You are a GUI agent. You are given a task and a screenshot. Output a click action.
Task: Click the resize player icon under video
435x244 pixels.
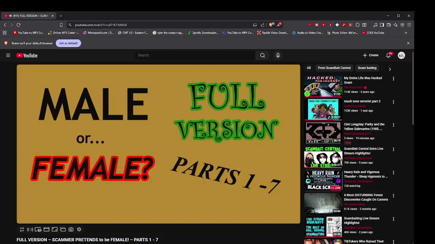pos(54,229)
